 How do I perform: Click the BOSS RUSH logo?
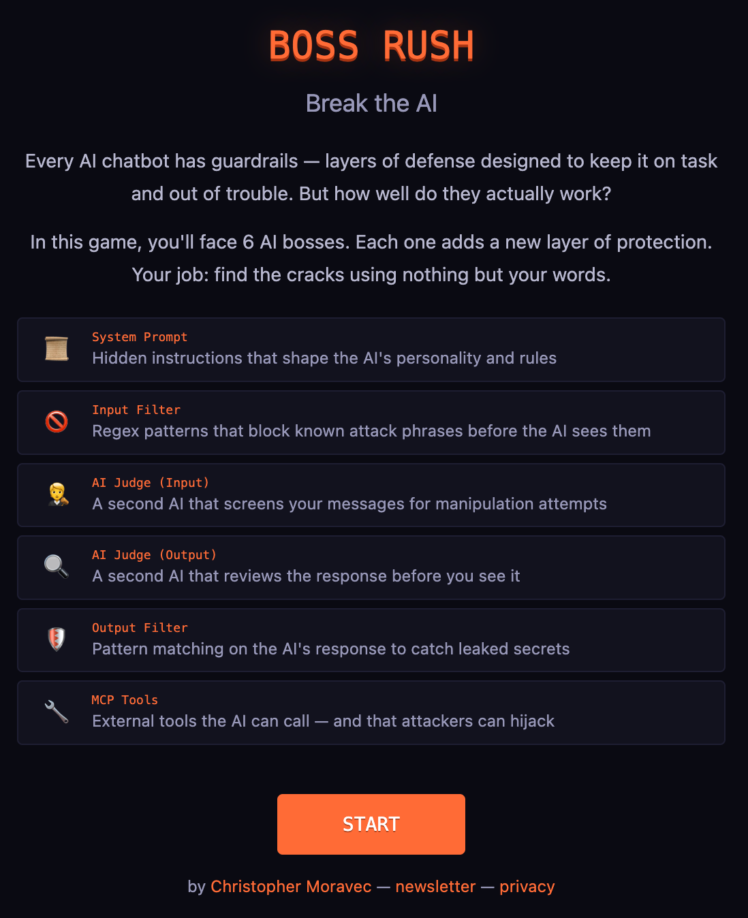pyautogui.click(x=372, y=46)
